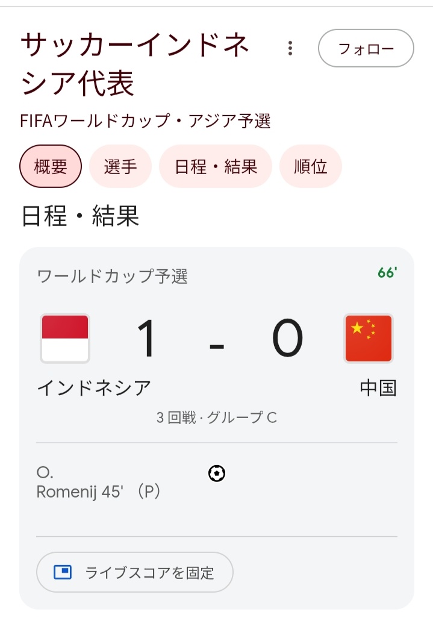
Task: Tap China's score of 0
Action: (x=287, y=339)
